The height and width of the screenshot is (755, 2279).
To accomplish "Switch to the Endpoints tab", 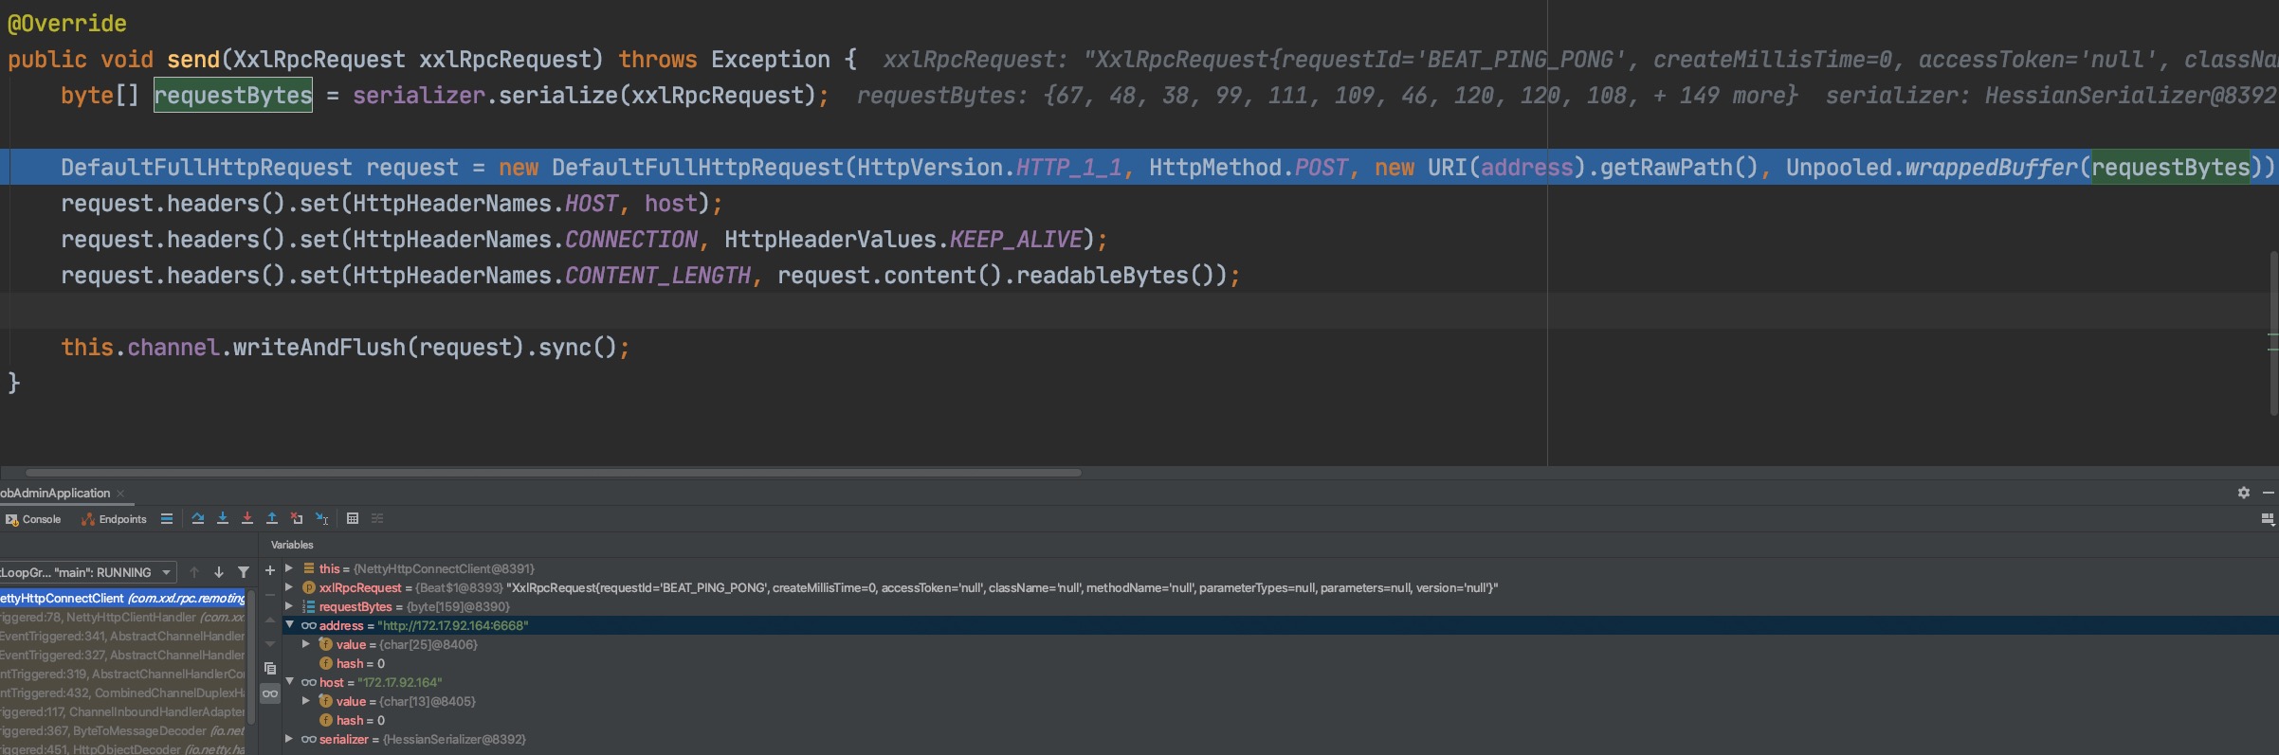I will coord(115,519).
